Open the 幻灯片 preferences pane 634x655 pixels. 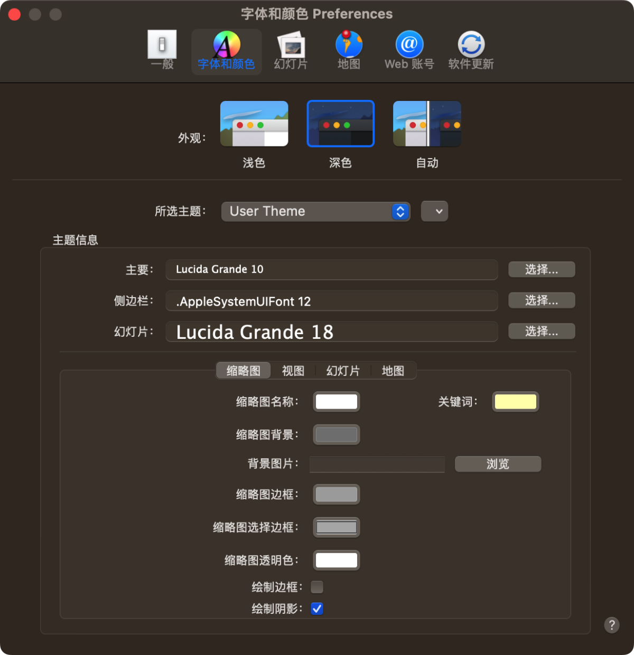[x=291, y=51]
